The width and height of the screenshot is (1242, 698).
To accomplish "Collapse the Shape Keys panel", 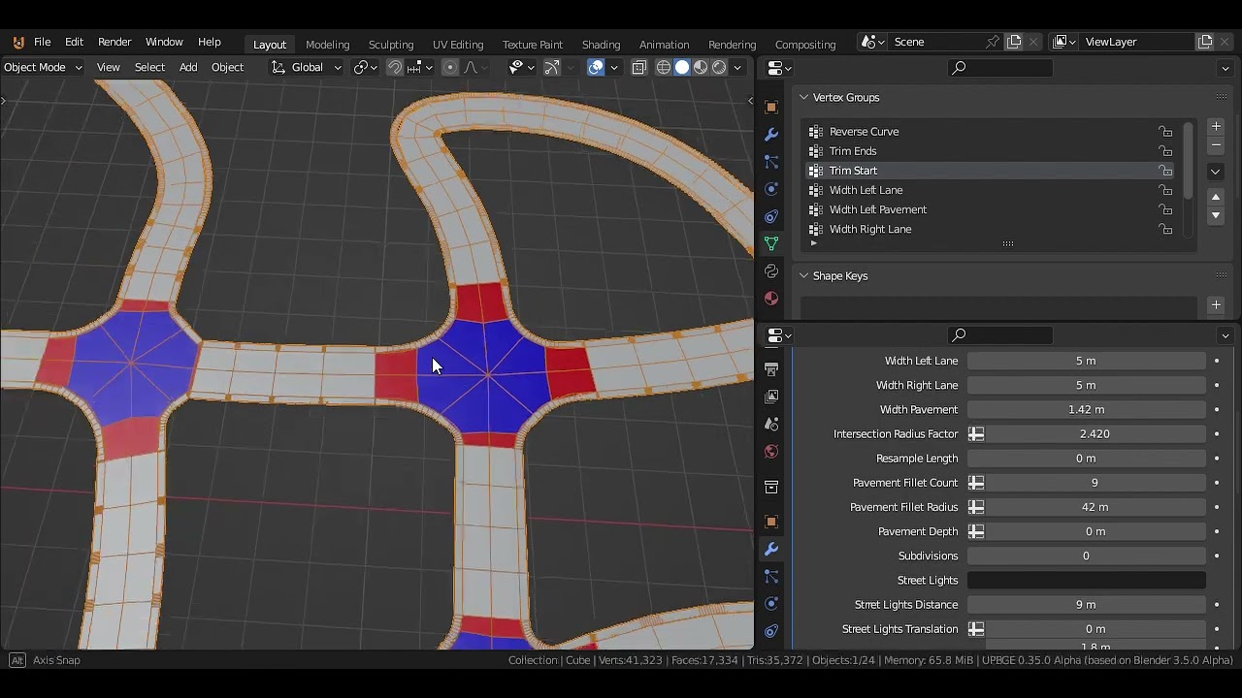I will click(803, 275).
